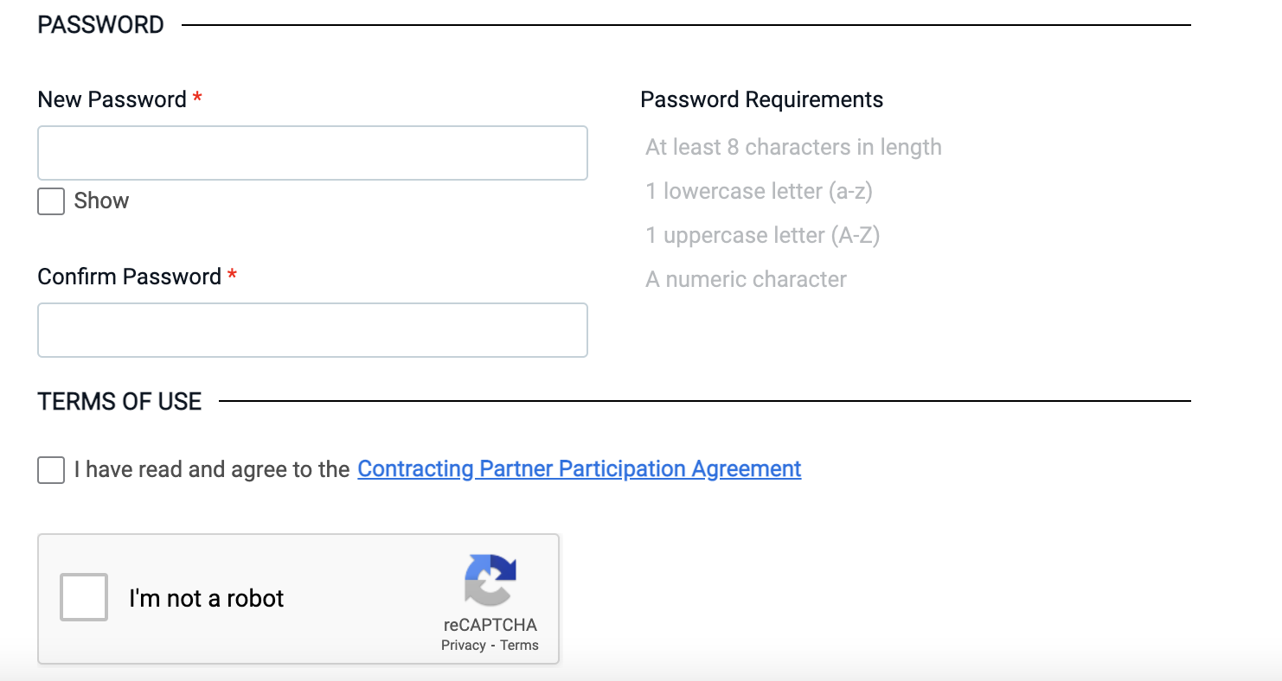Click the uppercase letter requirement text
Image resolution: width=1282 pixels, height=681 pixels.
pyautogui.click(x=762, y=235)
